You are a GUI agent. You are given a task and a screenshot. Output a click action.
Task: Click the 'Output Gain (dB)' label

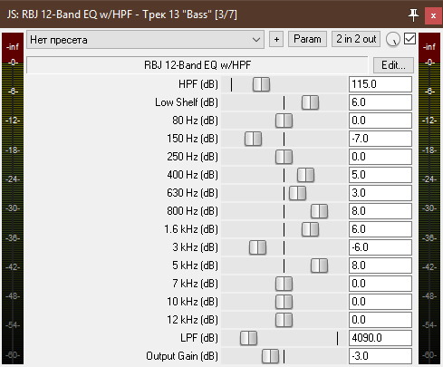pyautogui.click(x=182, y=356)
